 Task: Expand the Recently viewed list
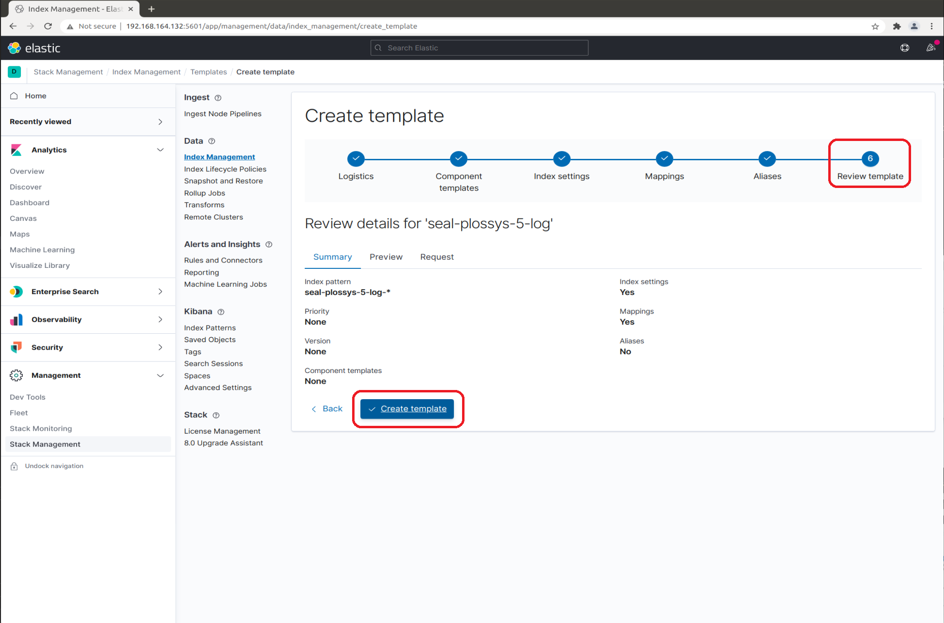(x=160, y=122)
